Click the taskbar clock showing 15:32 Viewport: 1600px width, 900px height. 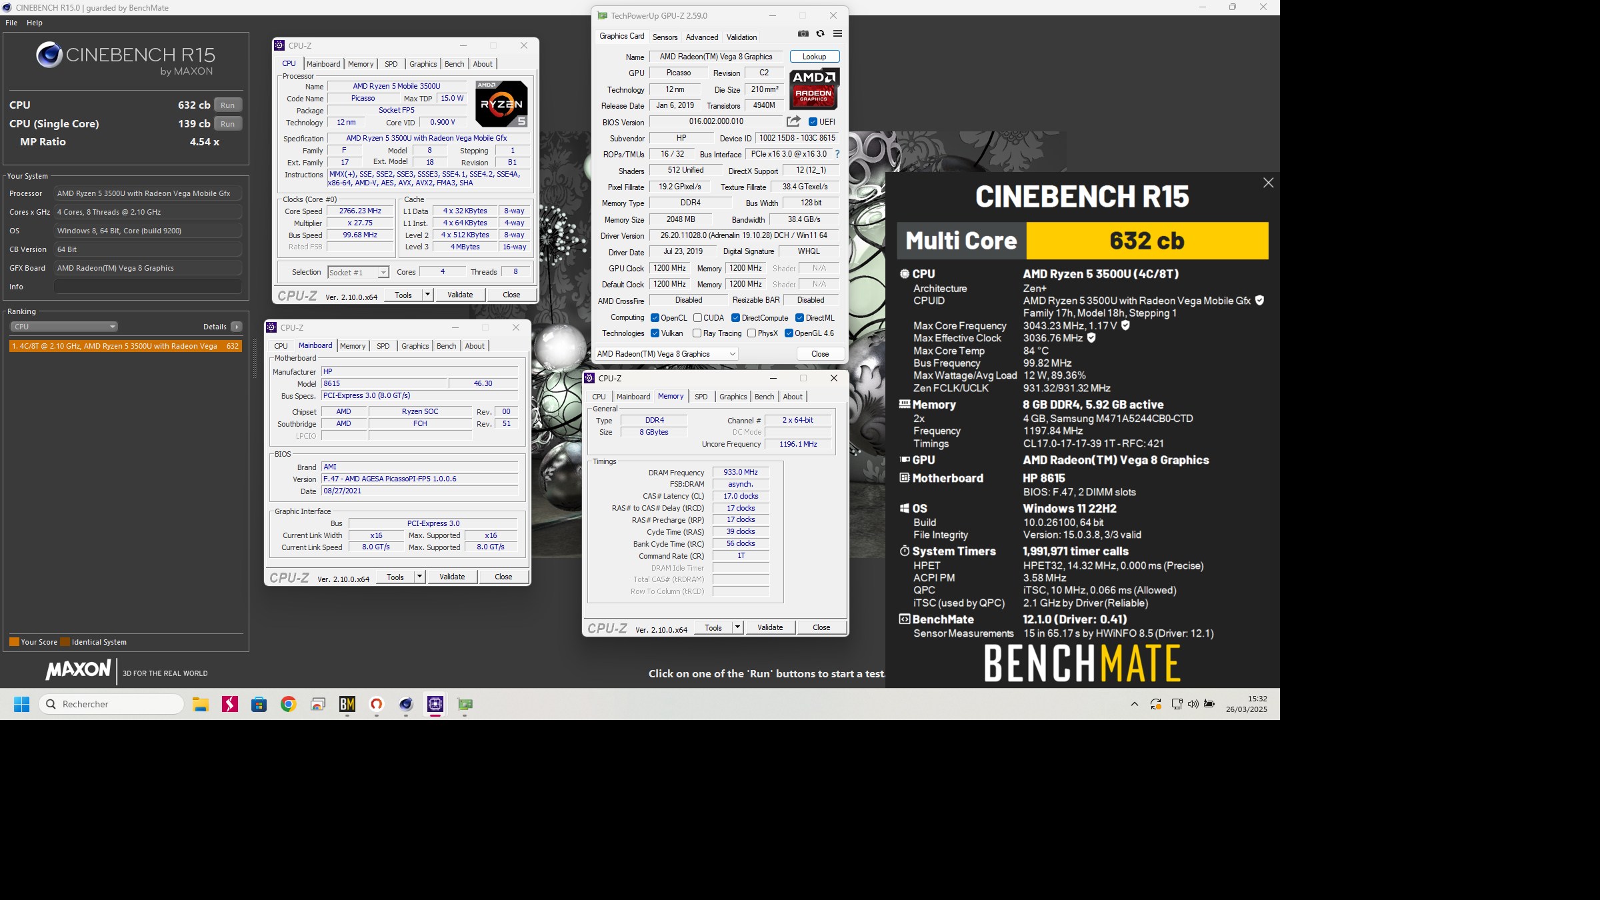(1246, 704)
